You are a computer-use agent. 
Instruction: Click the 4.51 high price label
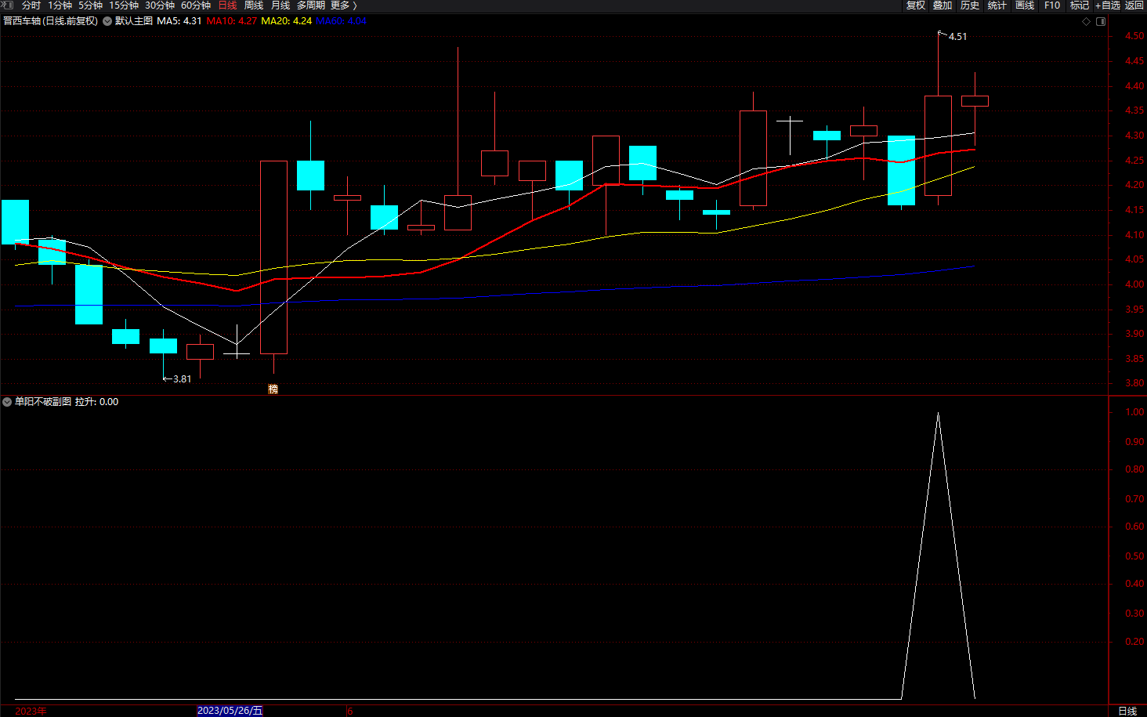[957, 37]
